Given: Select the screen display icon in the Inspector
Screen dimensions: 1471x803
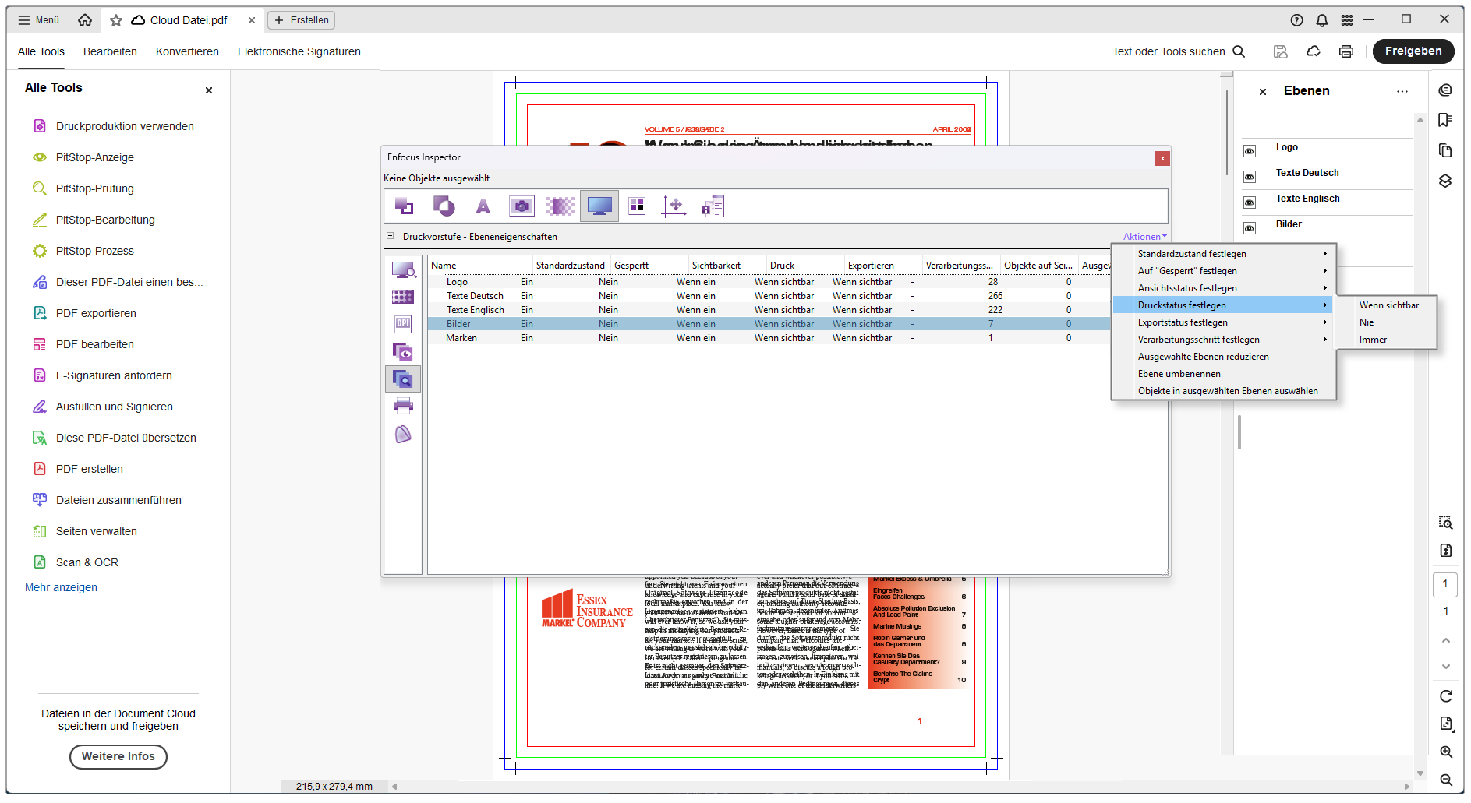Looking at the screenshot, I should point(599,206).
